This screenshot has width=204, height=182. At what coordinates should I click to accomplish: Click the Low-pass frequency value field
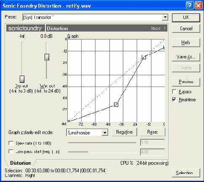tap(153, 152)
